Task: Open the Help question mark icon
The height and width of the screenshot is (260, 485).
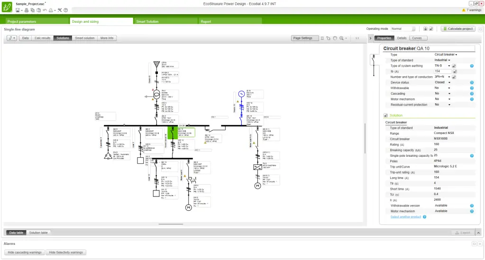Action: (65, 10)
